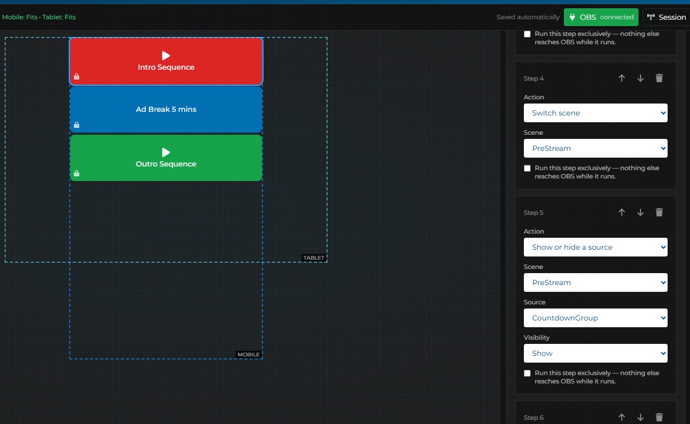Viewport: 690px width, 424px height.
Task: Click the OBS connected status button
Action: pyautogui.click(x=601, y=17)
